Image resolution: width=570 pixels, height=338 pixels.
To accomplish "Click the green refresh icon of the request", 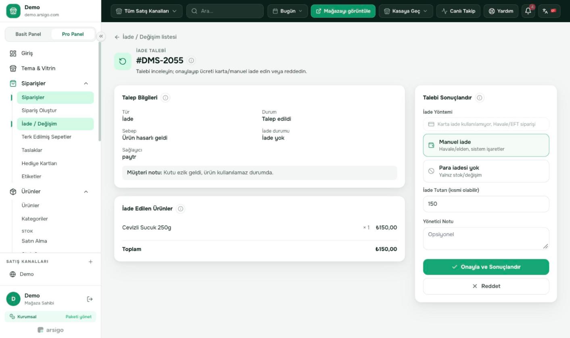I will coord(123,61).
